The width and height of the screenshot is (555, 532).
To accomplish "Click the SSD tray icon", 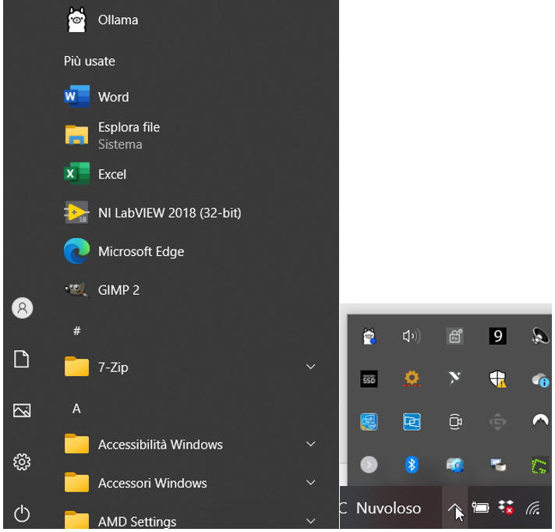I will 369,379.
